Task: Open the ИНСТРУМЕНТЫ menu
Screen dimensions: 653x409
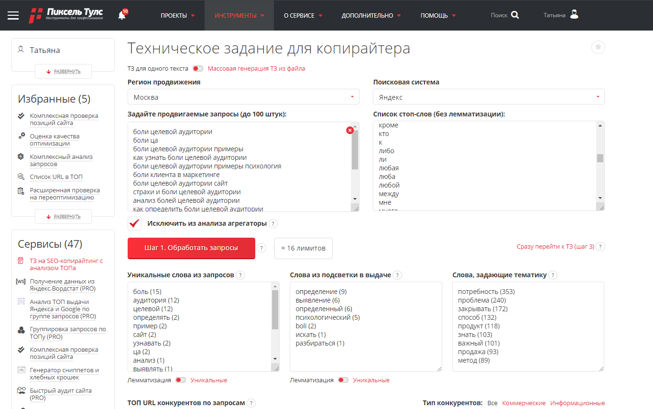Action: [x=239, y=15]
